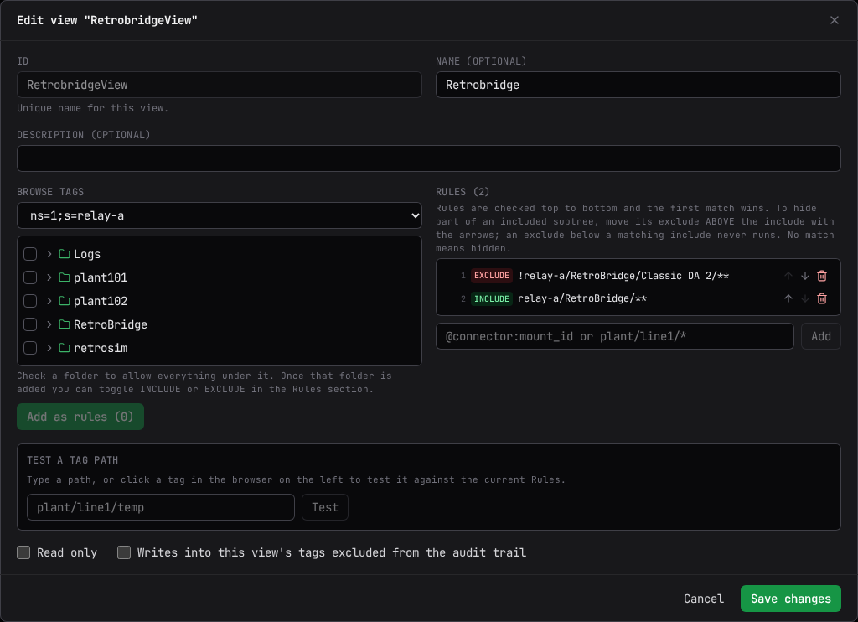
Task: Click the plant101 folder icon
Action: (64, 277)
